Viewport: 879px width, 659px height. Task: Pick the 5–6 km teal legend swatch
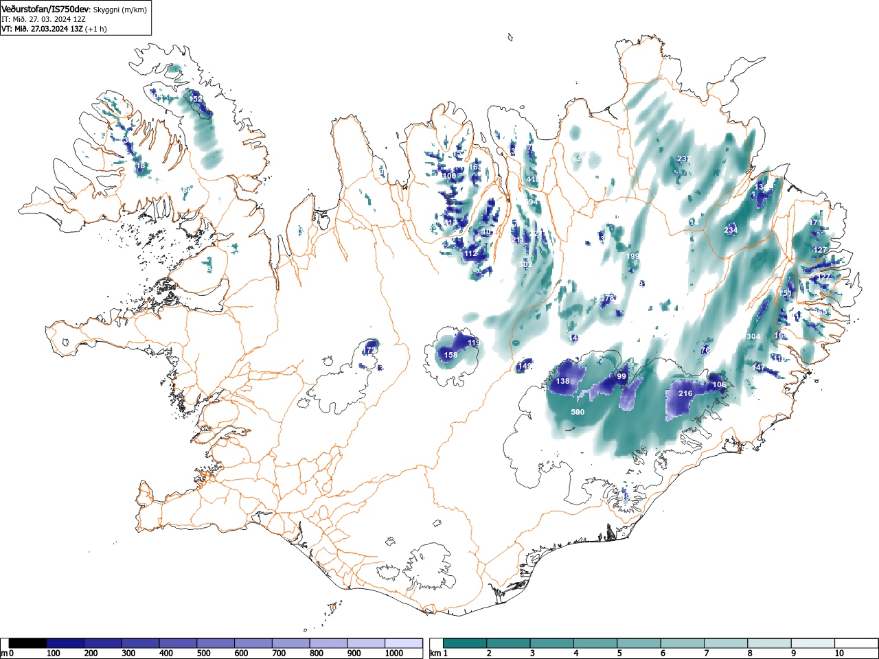(639, 643)
